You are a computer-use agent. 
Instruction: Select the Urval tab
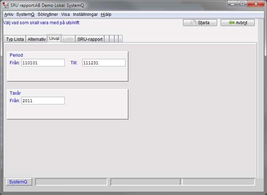pyautogui.click(x=54, y=39)
